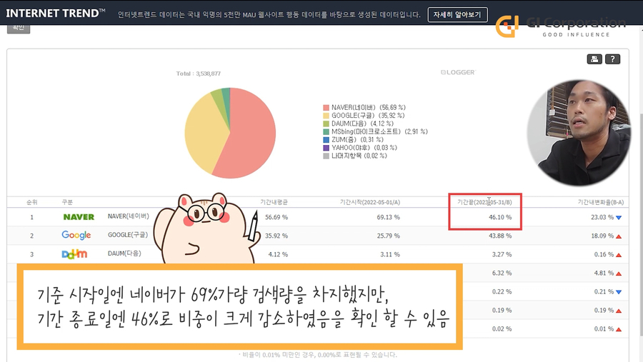The height and width of the screenshot is (362, 643).
Task: Click the NAVER logo in row 1
Action: (79, 217)
